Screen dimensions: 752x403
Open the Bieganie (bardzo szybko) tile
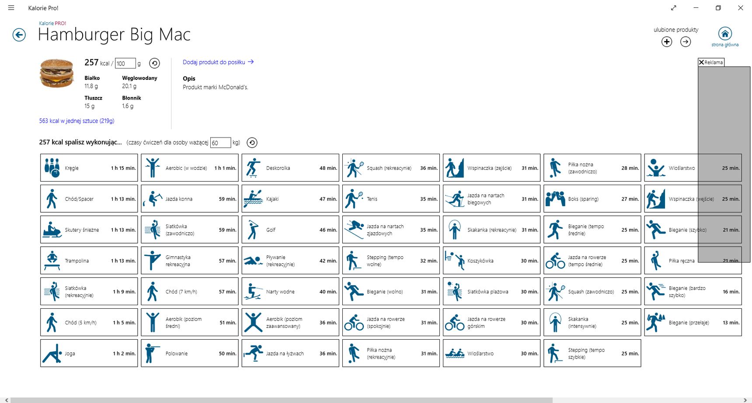pyautogui.click(x=693, y=292)
